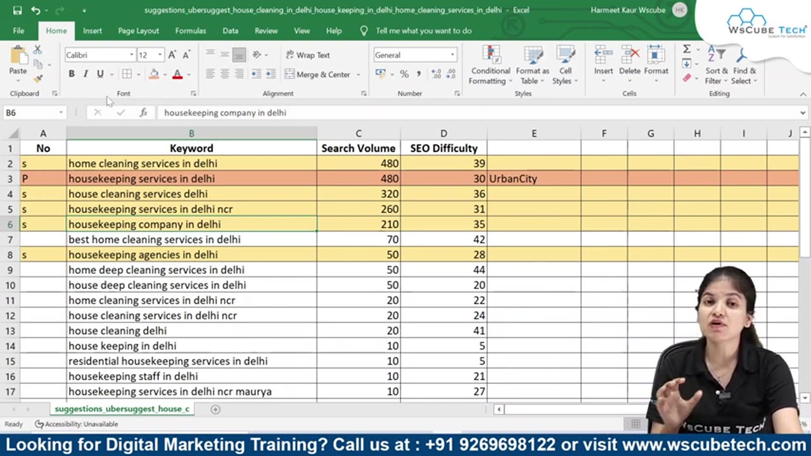Toggle italic formatting

click(x=86, y=74)
